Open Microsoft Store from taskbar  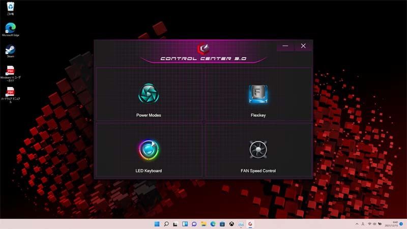[222, 224]
